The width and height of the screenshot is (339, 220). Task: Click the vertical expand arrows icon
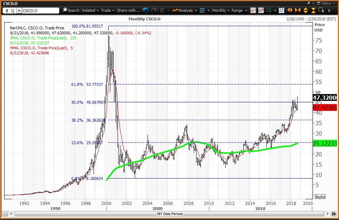(306, 10)
